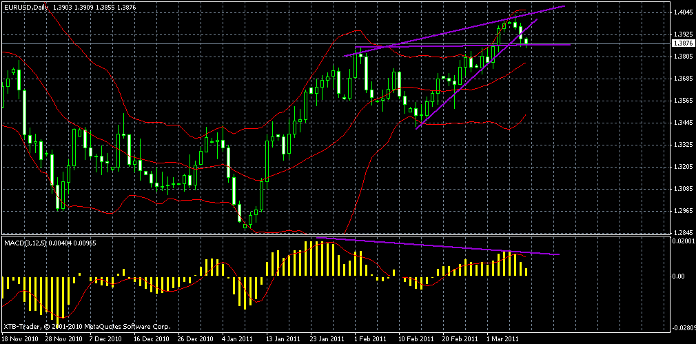Image resolution: width=696 pixels, height=344 pixels.
Task: Click the 1.3805 price axis label
Action: tap(683, 57)
